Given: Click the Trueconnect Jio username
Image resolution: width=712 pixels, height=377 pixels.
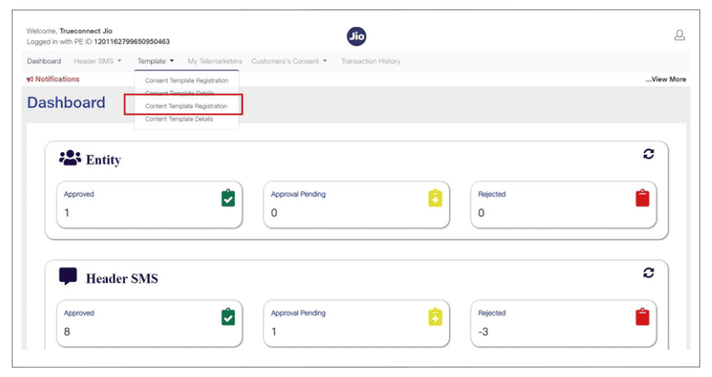Looking at the screenshot, I should (x=85, y=31).
